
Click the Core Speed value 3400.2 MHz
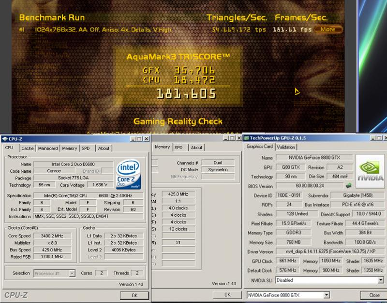(52, 236)
